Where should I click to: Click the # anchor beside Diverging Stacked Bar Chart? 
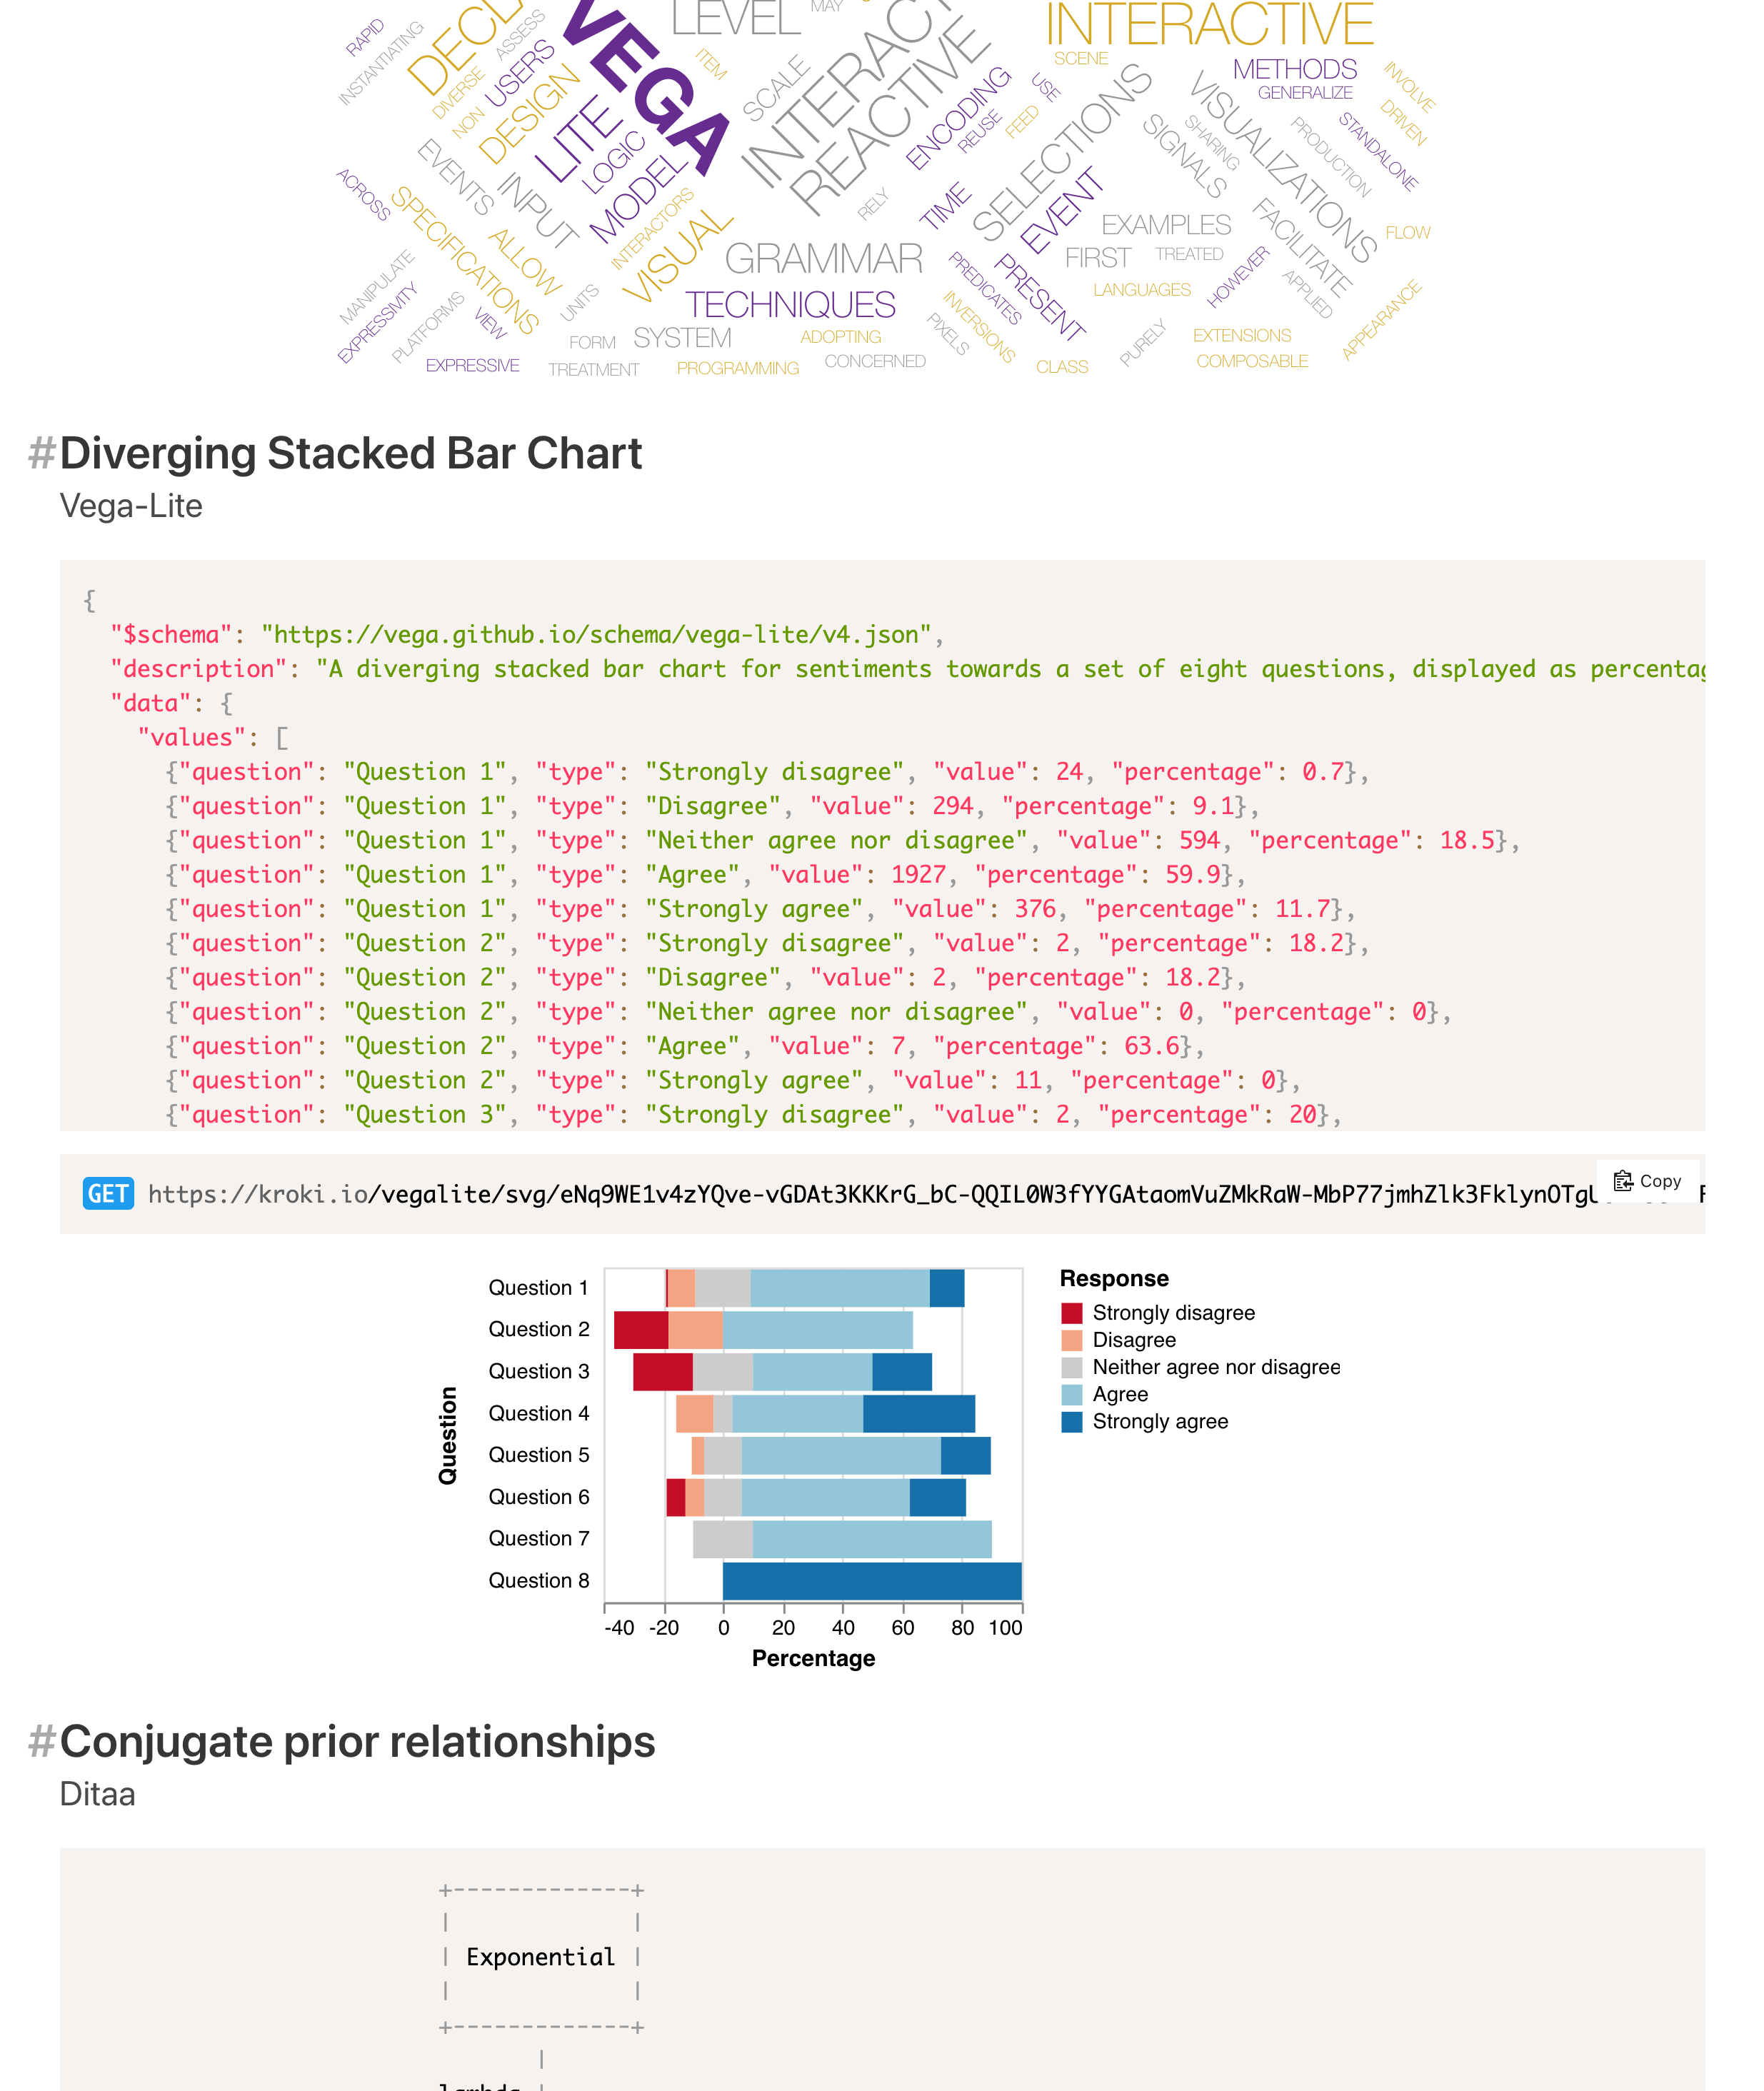click(41, 454)
